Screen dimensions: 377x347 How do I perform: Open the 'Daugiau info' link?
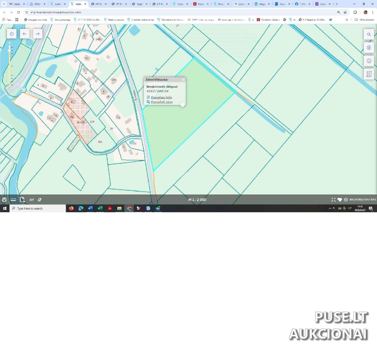pyautogui.click(x=161, y=97)
